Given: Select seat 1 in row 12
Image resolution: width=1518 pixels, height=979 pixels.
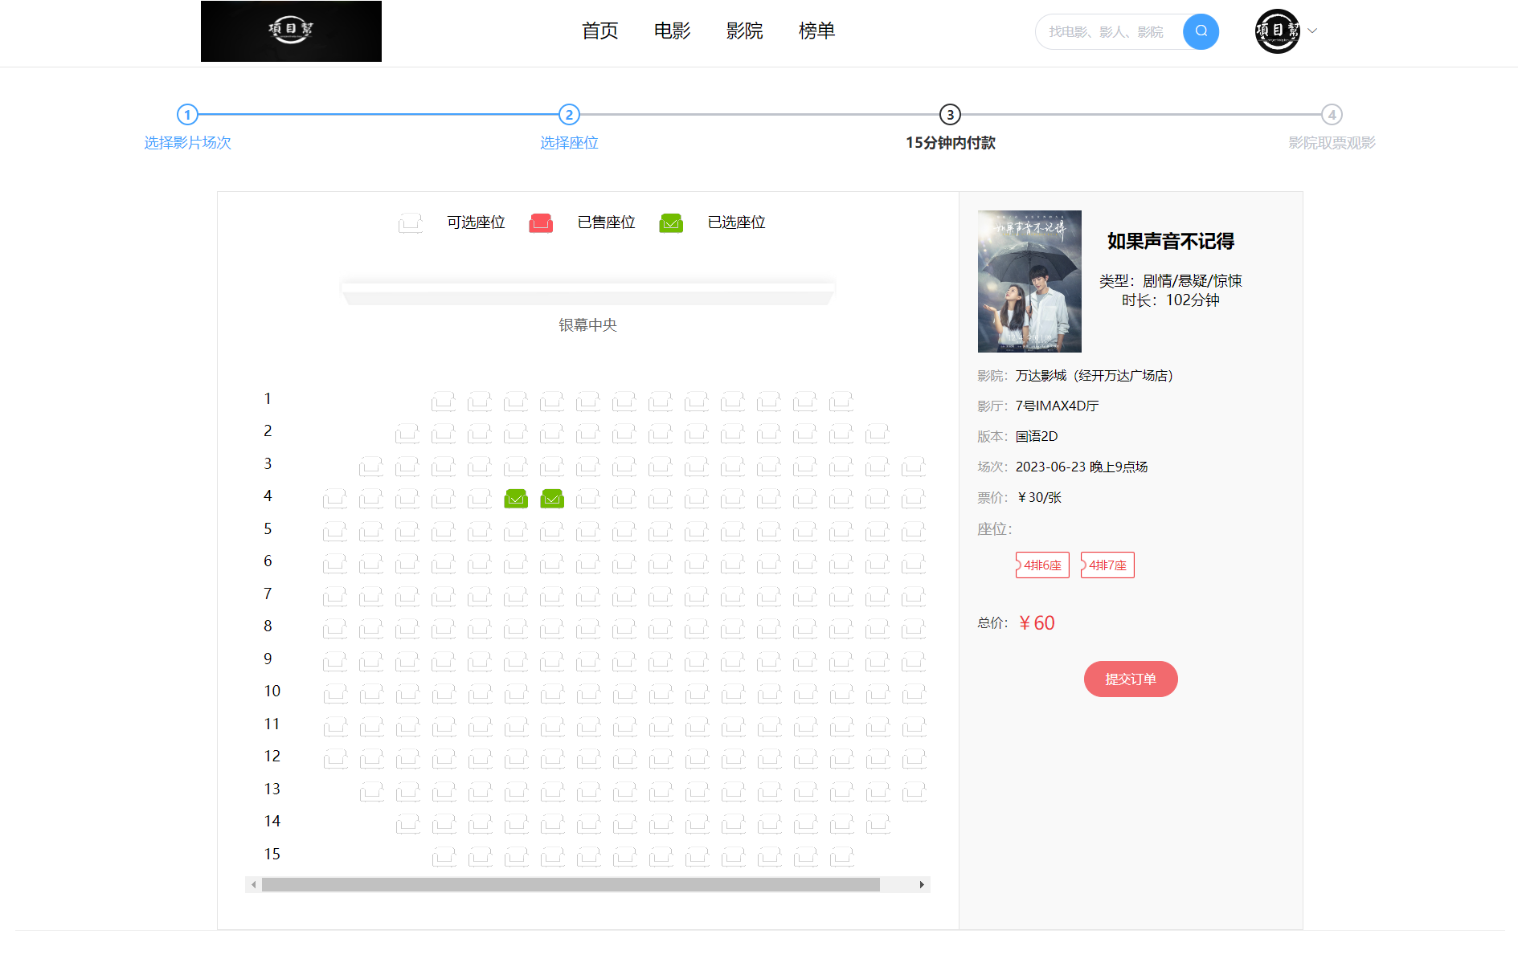Looking at the screenshot, I should click(x=335, y=759).
